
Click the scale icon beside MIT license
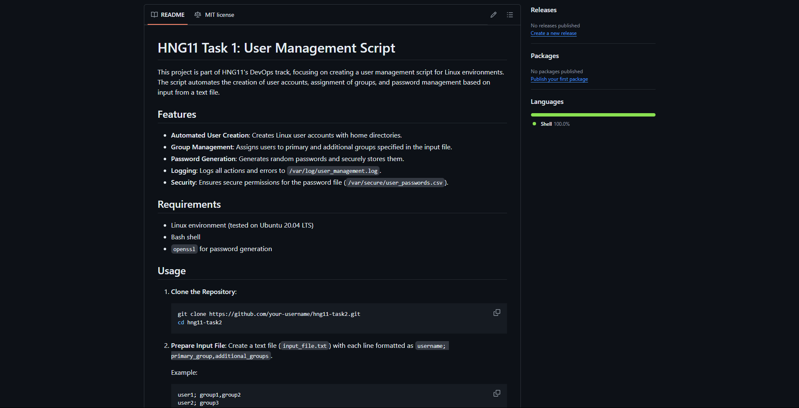point(198,15)
